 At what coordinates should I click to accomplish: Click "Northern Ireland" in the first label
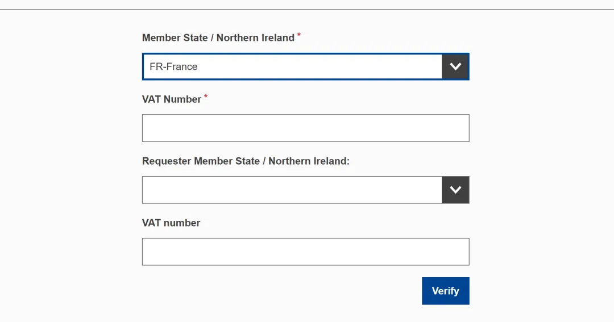(255, 38)
